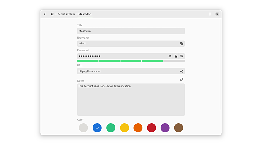Pick the yellow color swatch
This screenshot has width=262, height=147.
pyautogui.click(x=124, y=128)
